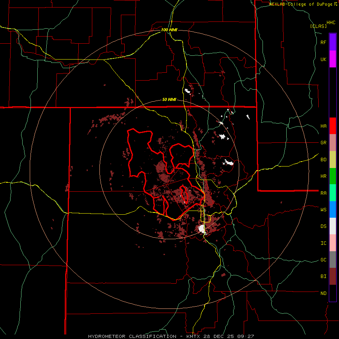Click the 50 NMI range ring label
Image resolution: width=339 pixels, height=339 pixels.
pos(169,100)
